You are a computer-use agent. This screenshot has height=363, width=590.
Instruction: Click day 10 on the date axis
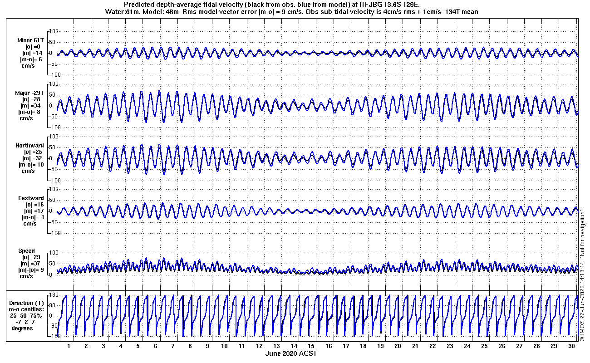pyautogui.click(x=225, y=346)
